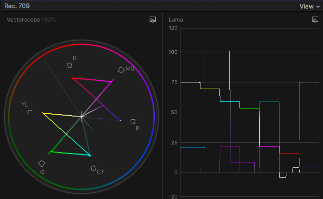Click the 100 luma scale label

[x=173, y=52]
